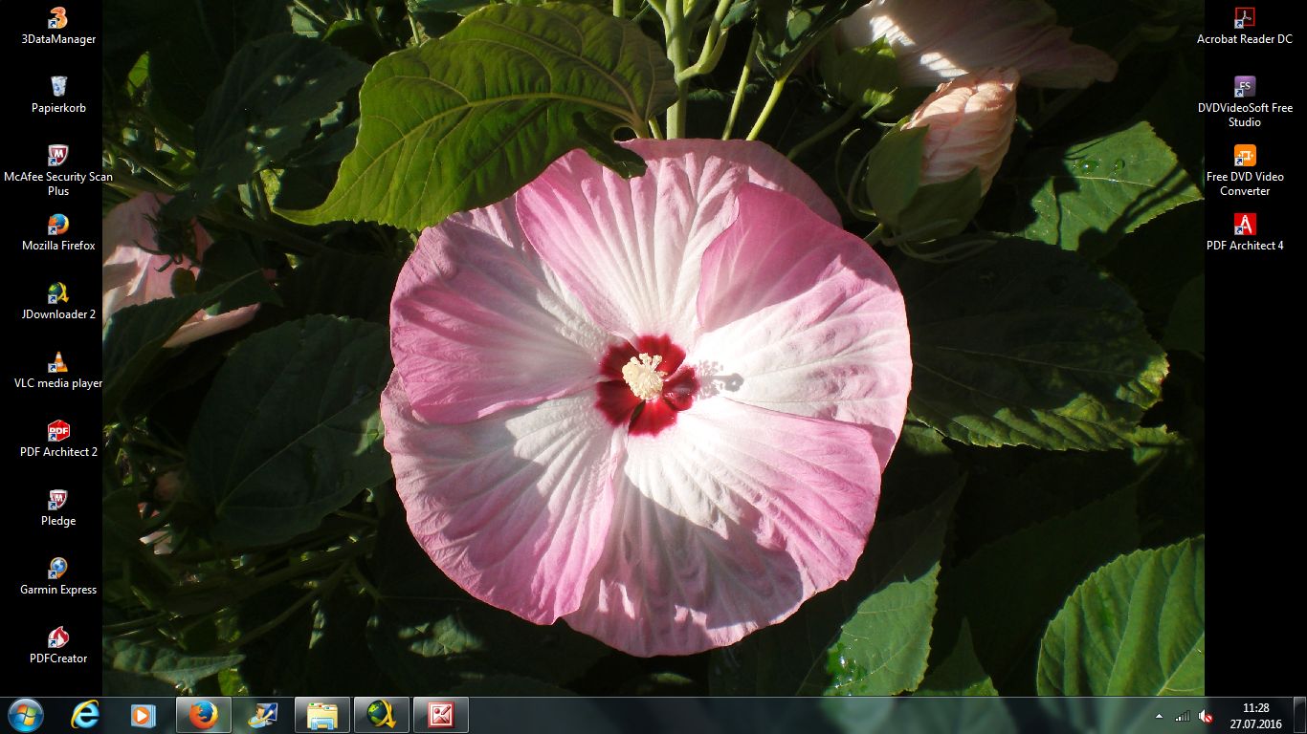Select the PDF Architect 2 desktop icon

(58, 431)
